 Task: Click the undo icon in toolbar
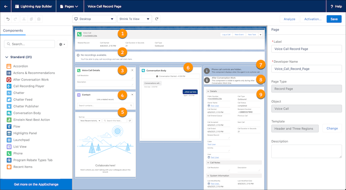pos(8,19)
